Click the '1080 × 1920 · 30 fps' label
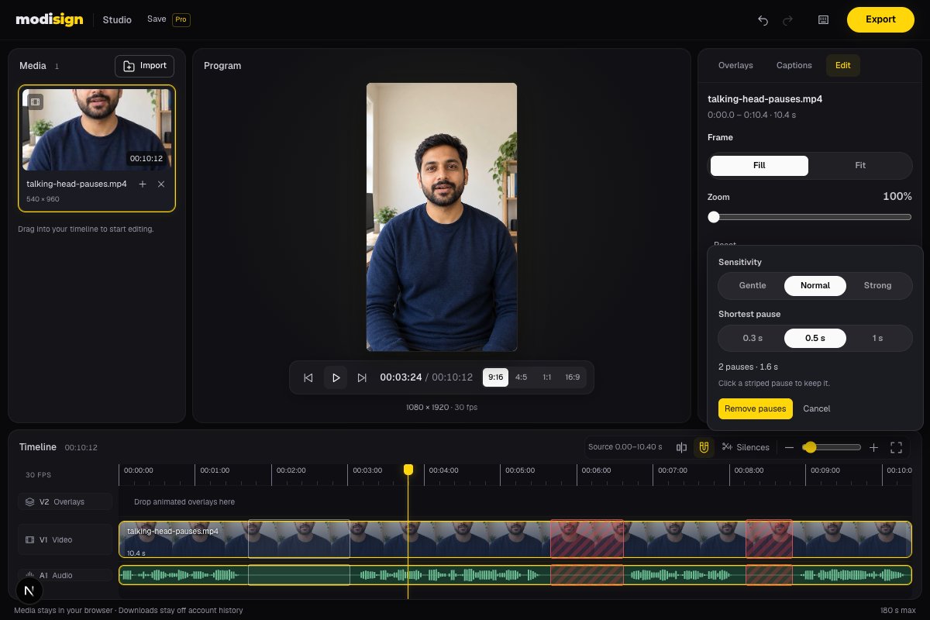 coord(442,407)
